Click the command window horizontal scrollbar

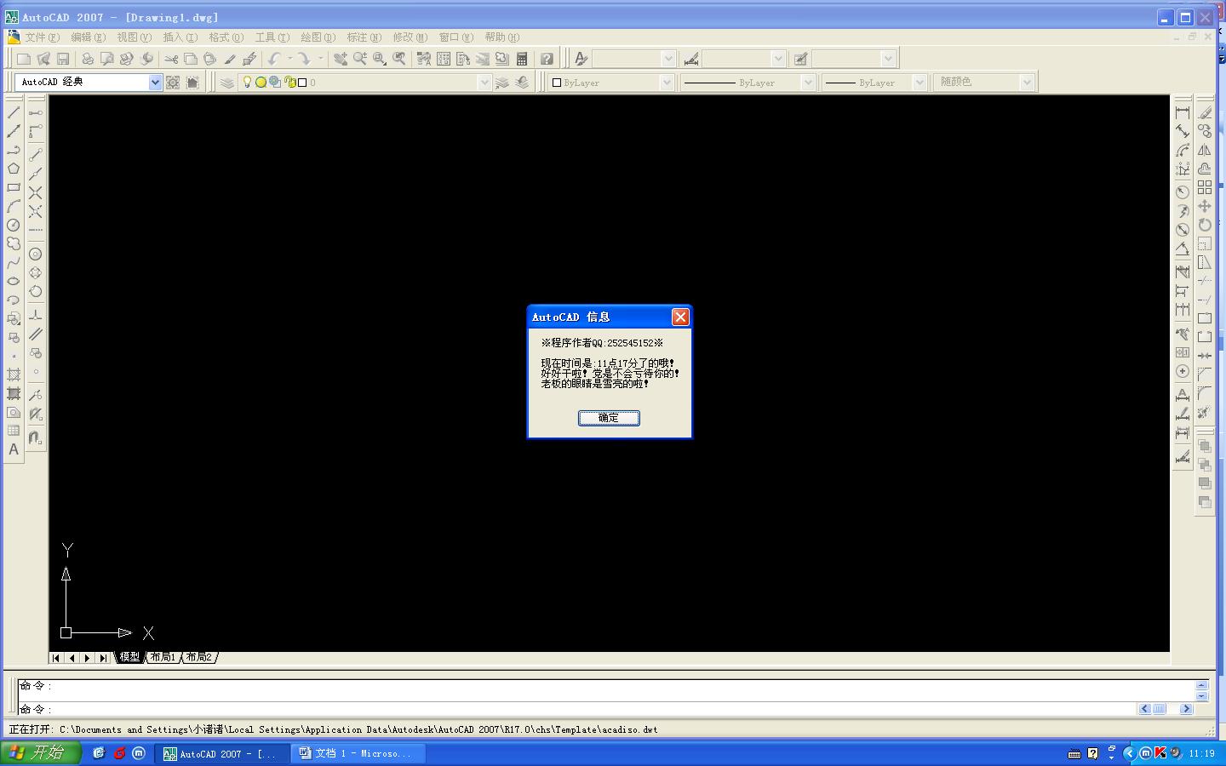pos(1166,709)
